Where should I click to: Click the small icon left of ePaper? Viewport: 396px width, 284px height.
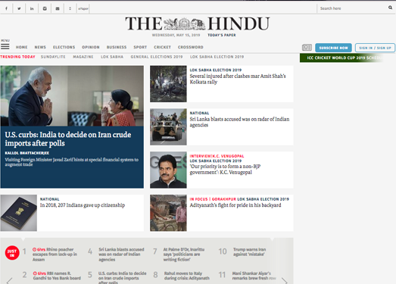coord(70,8)
